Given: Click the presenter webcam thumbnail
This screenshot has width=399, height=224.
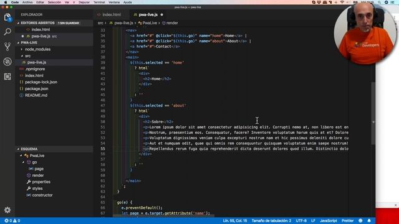Looking at the screenshot, I should pos(365,33).
